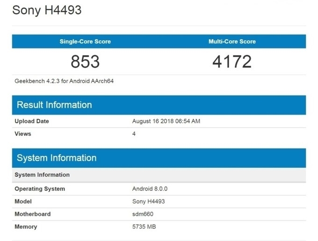Image resolution: width=318 pixels, height=241 pixels.
Task: Click the Android 8.0.0 value
Action: (150, 189)
